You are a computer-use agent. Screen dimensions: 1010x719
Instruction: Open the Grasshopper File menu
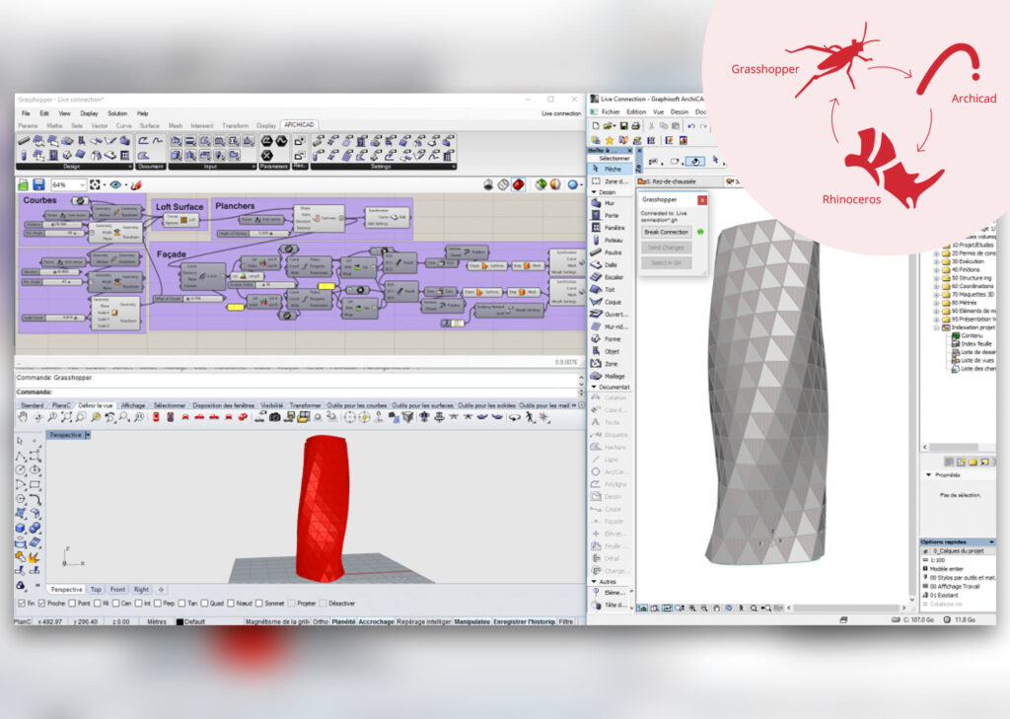click(26, 113)
